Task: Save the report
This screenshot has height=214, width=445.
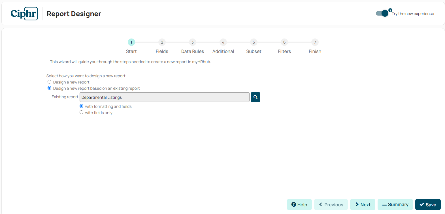Action: tap(428, 204)
